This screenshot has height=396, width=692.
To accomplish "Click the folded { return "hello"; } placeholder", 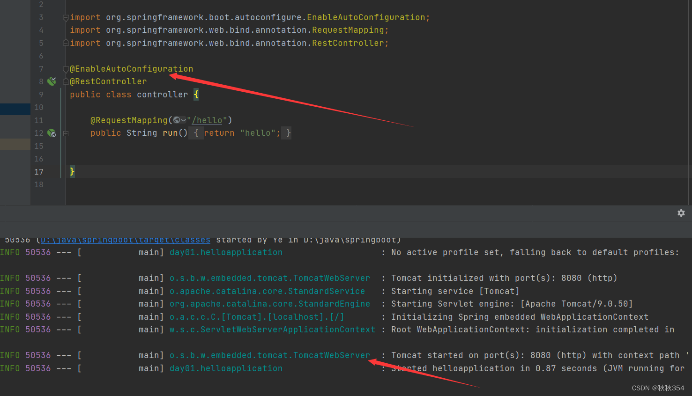I will click(242, 133).
